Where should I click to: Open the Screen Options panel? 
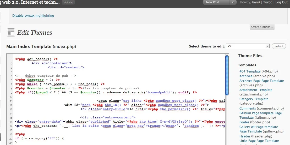[x=262, y=27]
